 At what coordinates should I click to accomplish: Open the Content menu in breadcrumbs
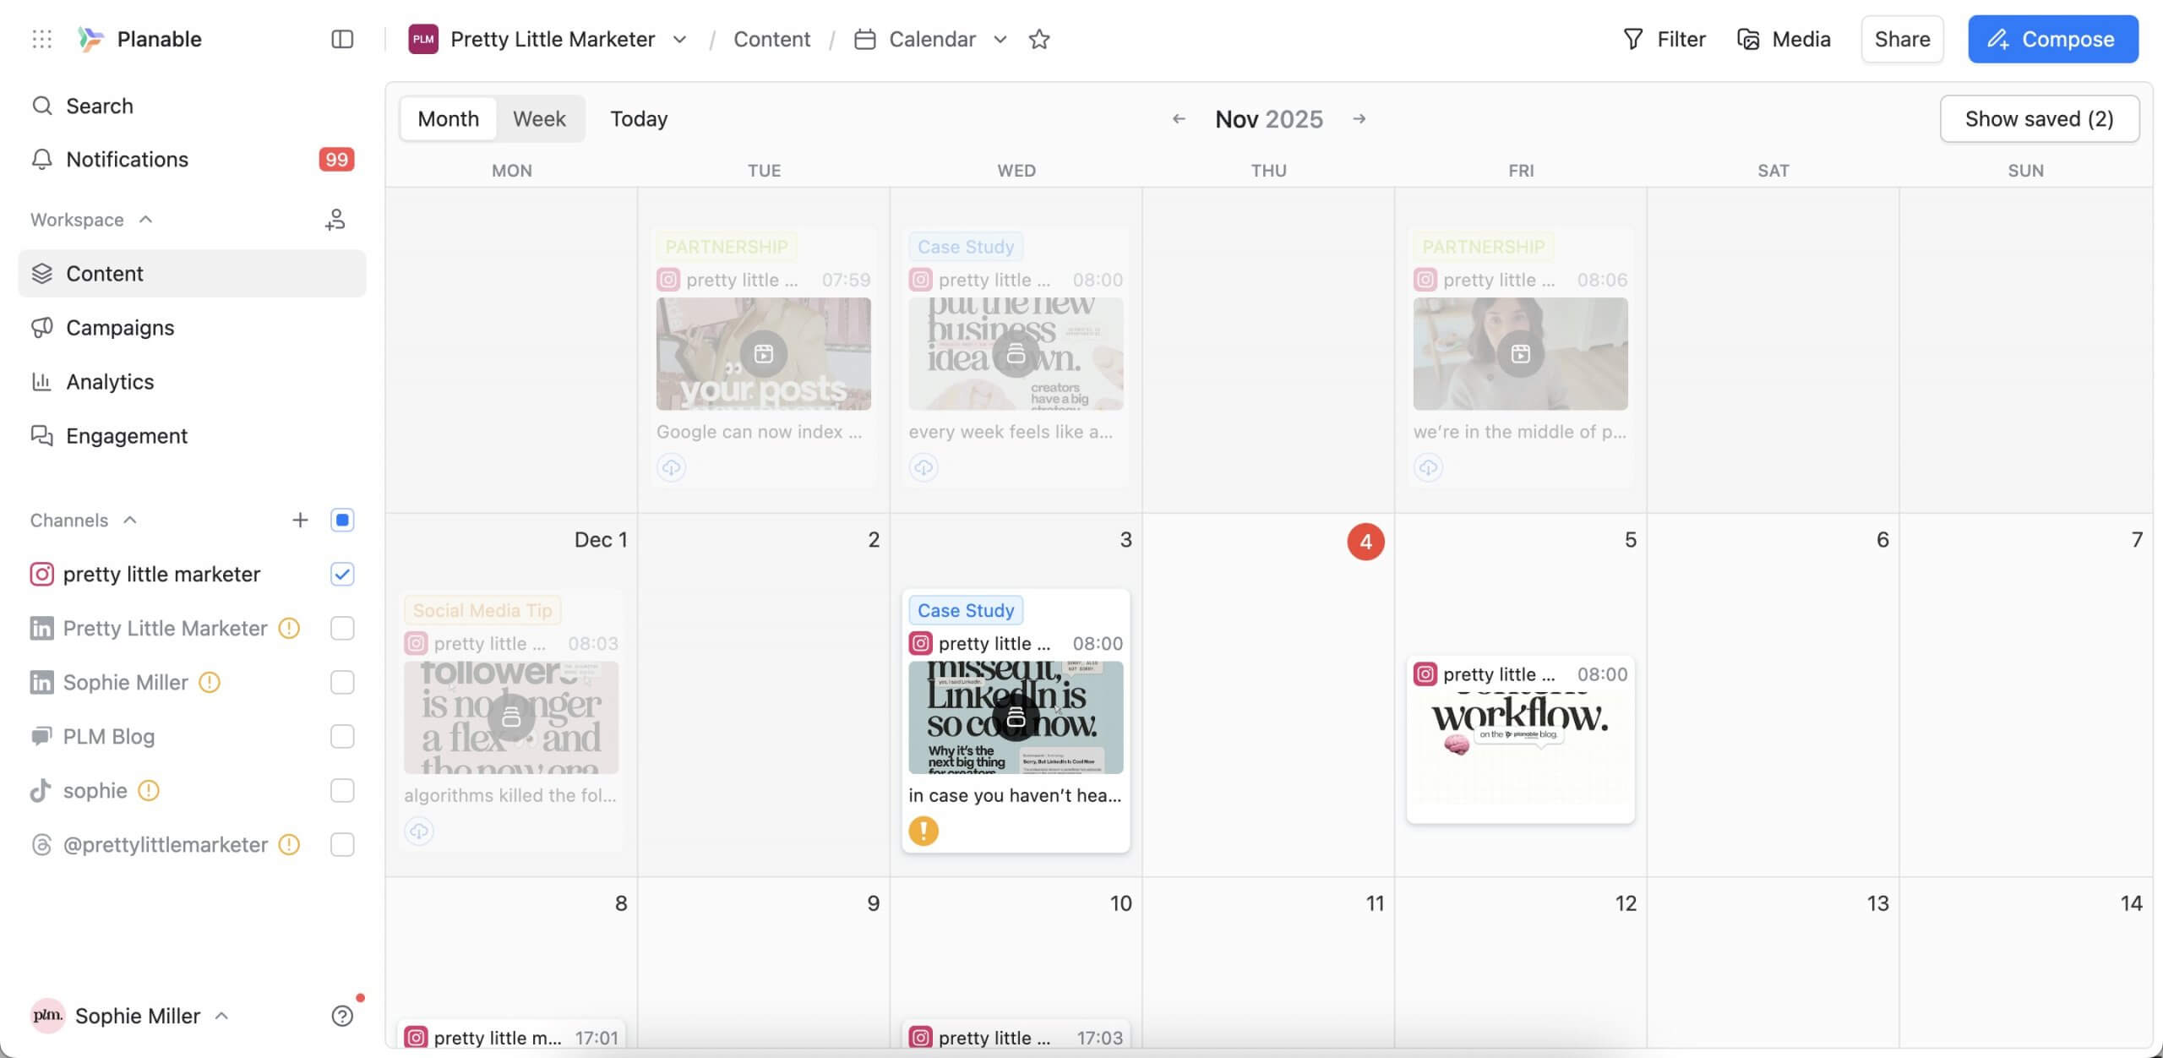coord(771,39)
